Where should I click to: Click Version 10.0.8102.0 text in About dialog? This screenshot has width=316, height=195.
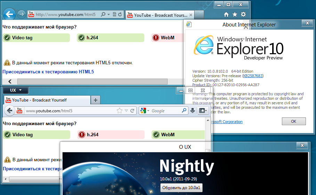pyautogui.click(x=210, y=71)
